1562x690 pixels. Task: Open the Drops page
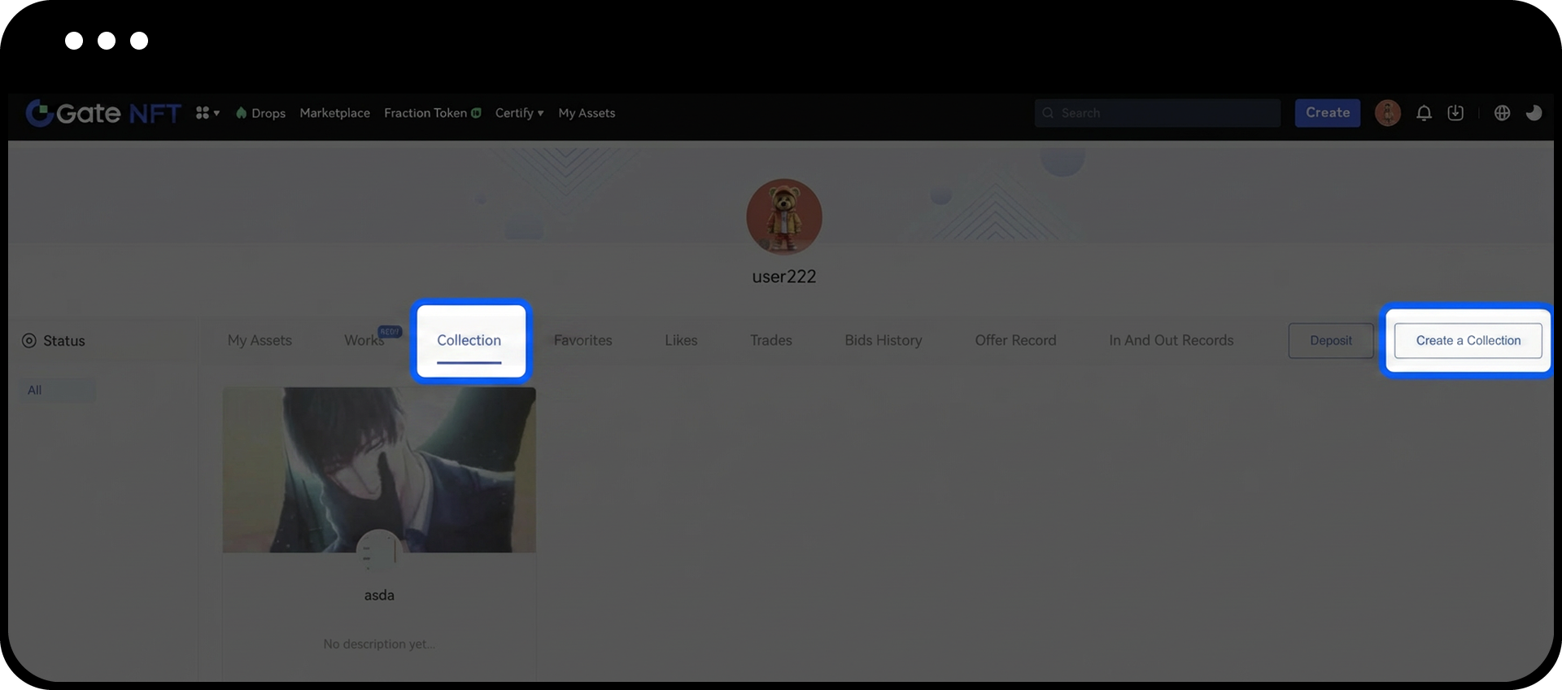tap(261, 113)
